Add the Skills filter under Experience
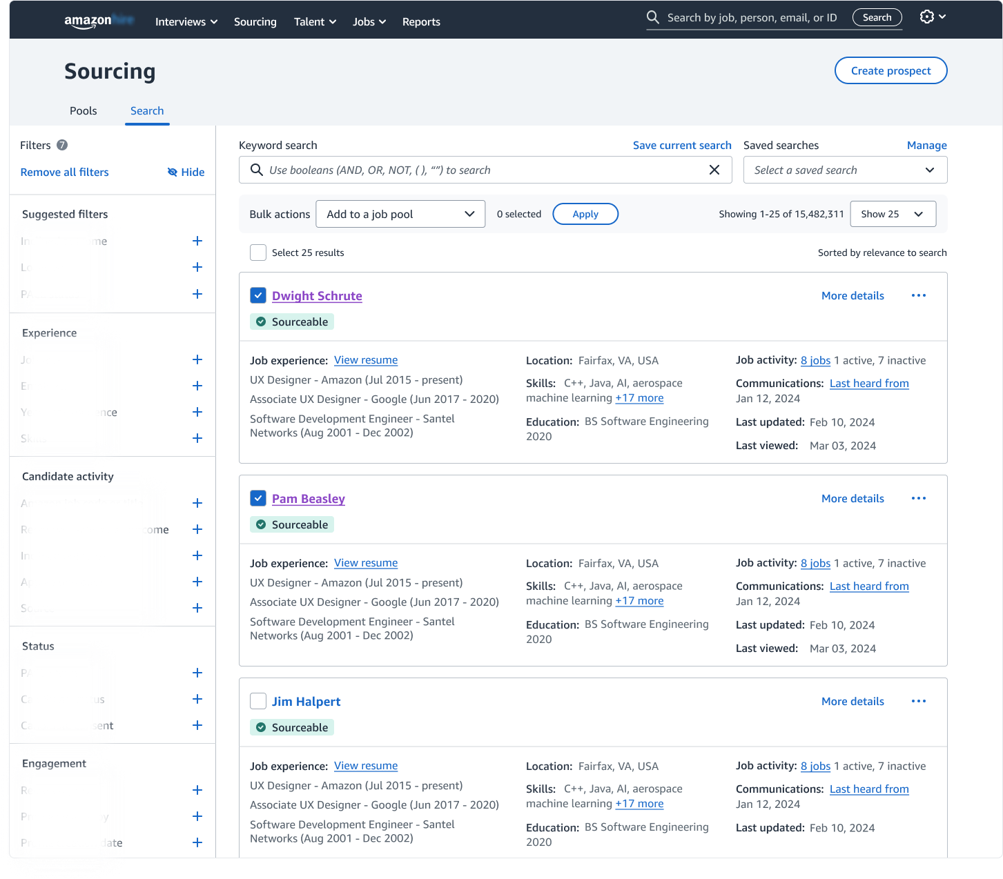Viewport: 1003px width, 879px height. (x=197, y=438)
